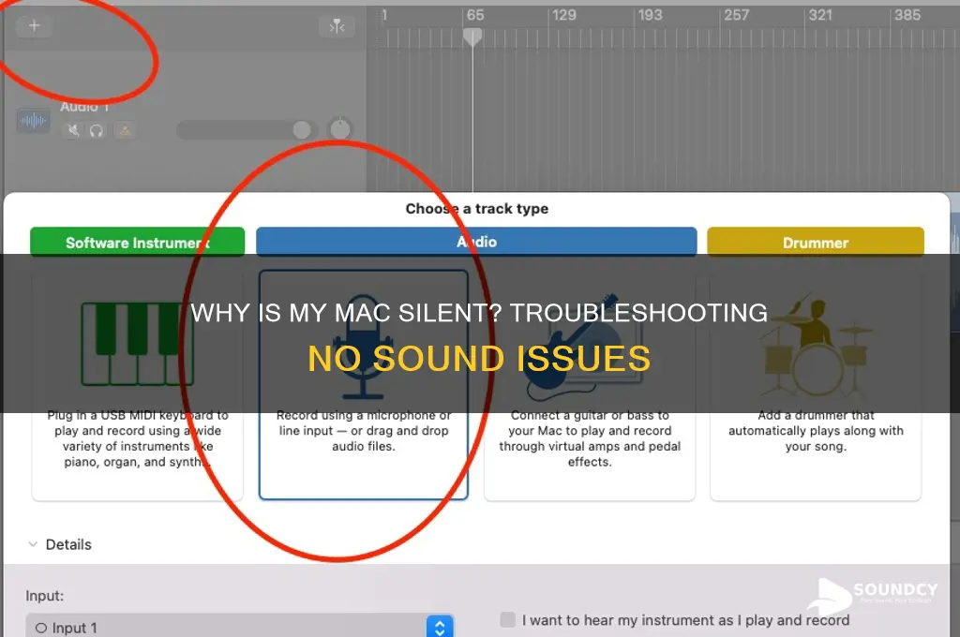Choose the guitar or bass audio card
The height and width of the screenshot is (637, 960).
click(x=590, y=386)
